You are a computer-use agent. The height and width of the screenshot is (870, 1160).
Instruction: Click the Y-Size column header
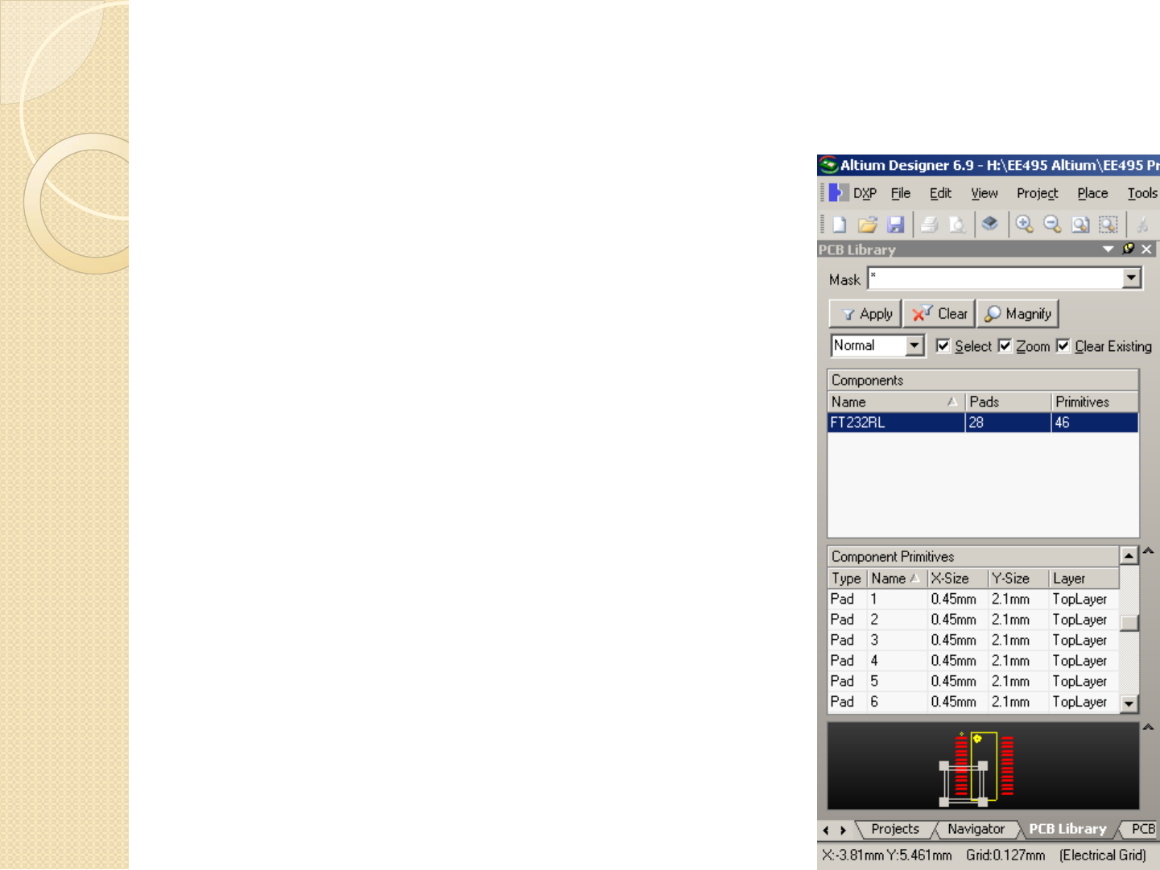[1018, 578]
